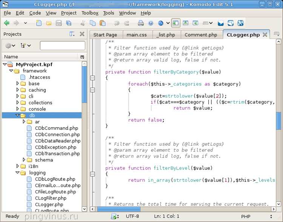Toggle fold marker beside filterByLevel function

click(92, 174)
